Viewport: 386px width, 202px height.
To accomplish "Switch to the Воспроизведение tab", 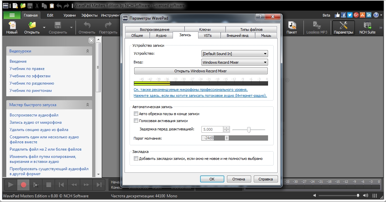I will click(x=155, y=29).
